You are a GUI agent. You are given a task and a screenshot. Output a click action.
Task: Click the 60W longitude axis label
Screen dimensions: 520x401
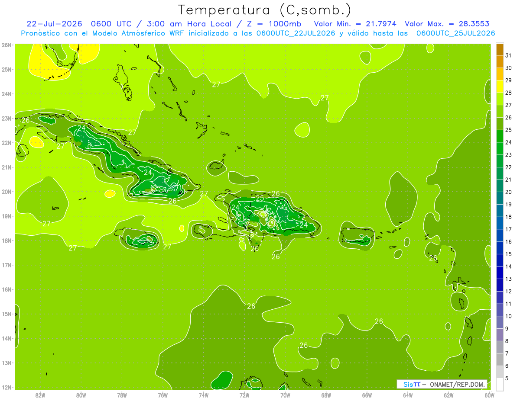click(x=490, y=395)
